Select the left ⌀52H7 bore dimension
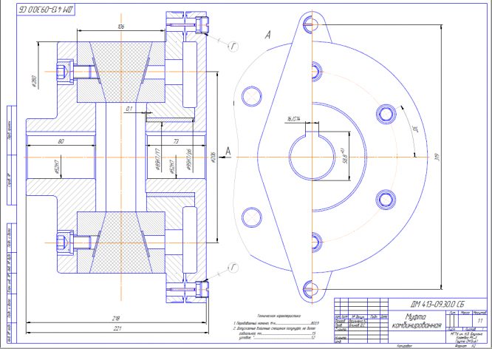 pyautogui.click(x=57, y=167)
